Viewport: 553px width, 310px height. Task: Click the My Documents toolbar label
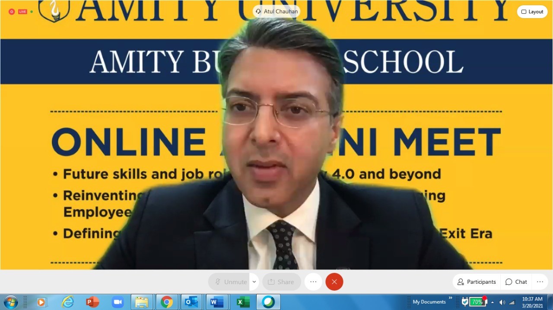pyautogui.click(x=429, y=302)
